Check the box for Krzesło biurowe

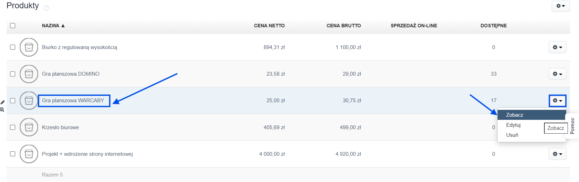tap(13, 127)
